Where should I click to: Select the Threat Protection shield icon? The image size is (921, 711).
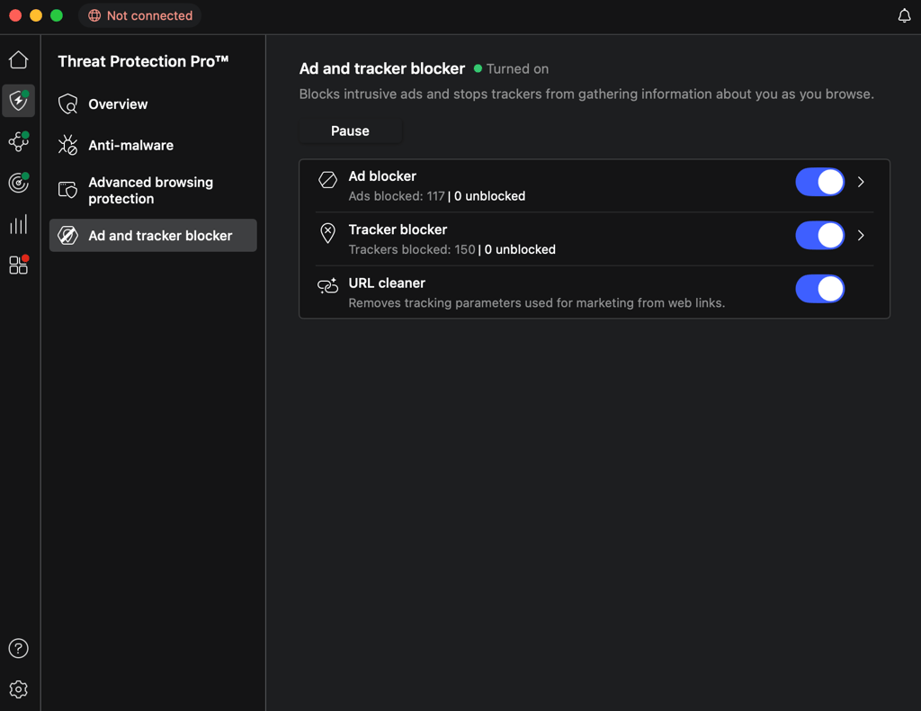click(18, 101)
